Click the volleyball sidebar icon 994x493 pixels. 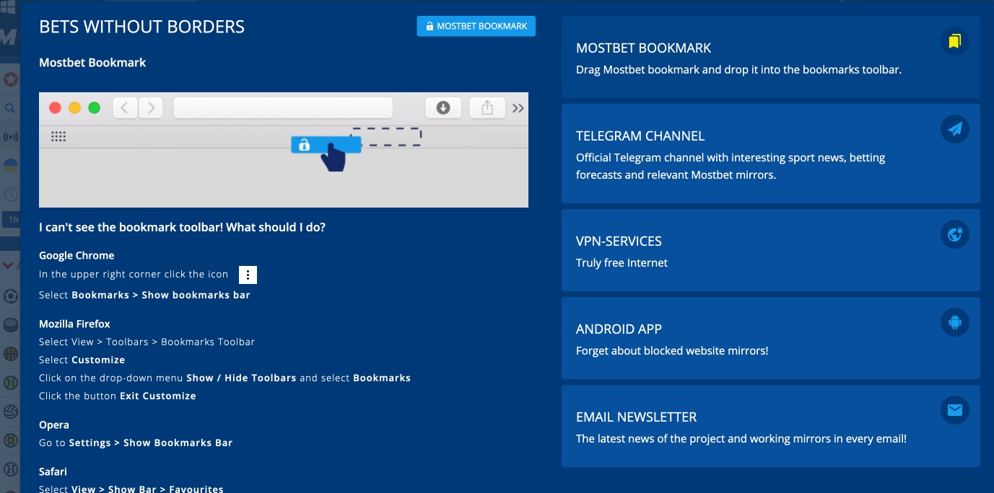point(10,412)
